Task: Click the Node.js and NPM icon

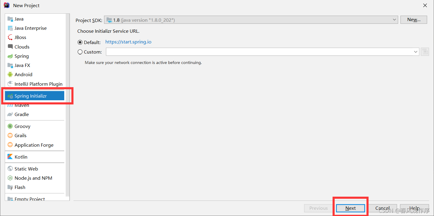Action: [10, 178]
